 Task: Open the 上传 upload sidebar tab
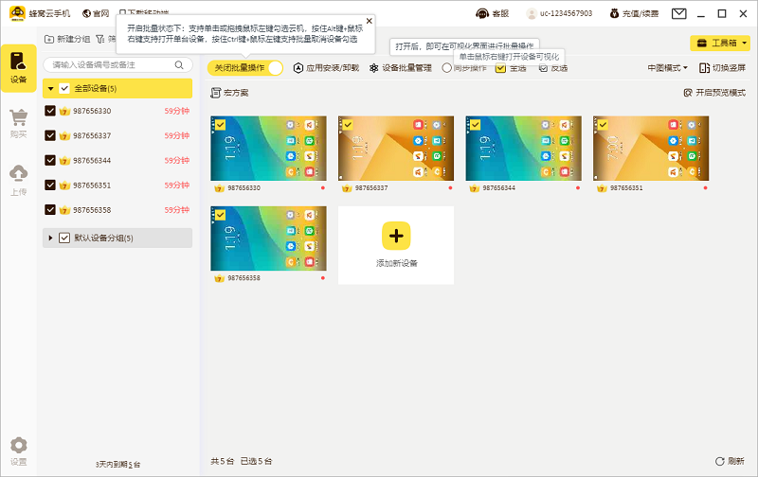tap(18, 181)
